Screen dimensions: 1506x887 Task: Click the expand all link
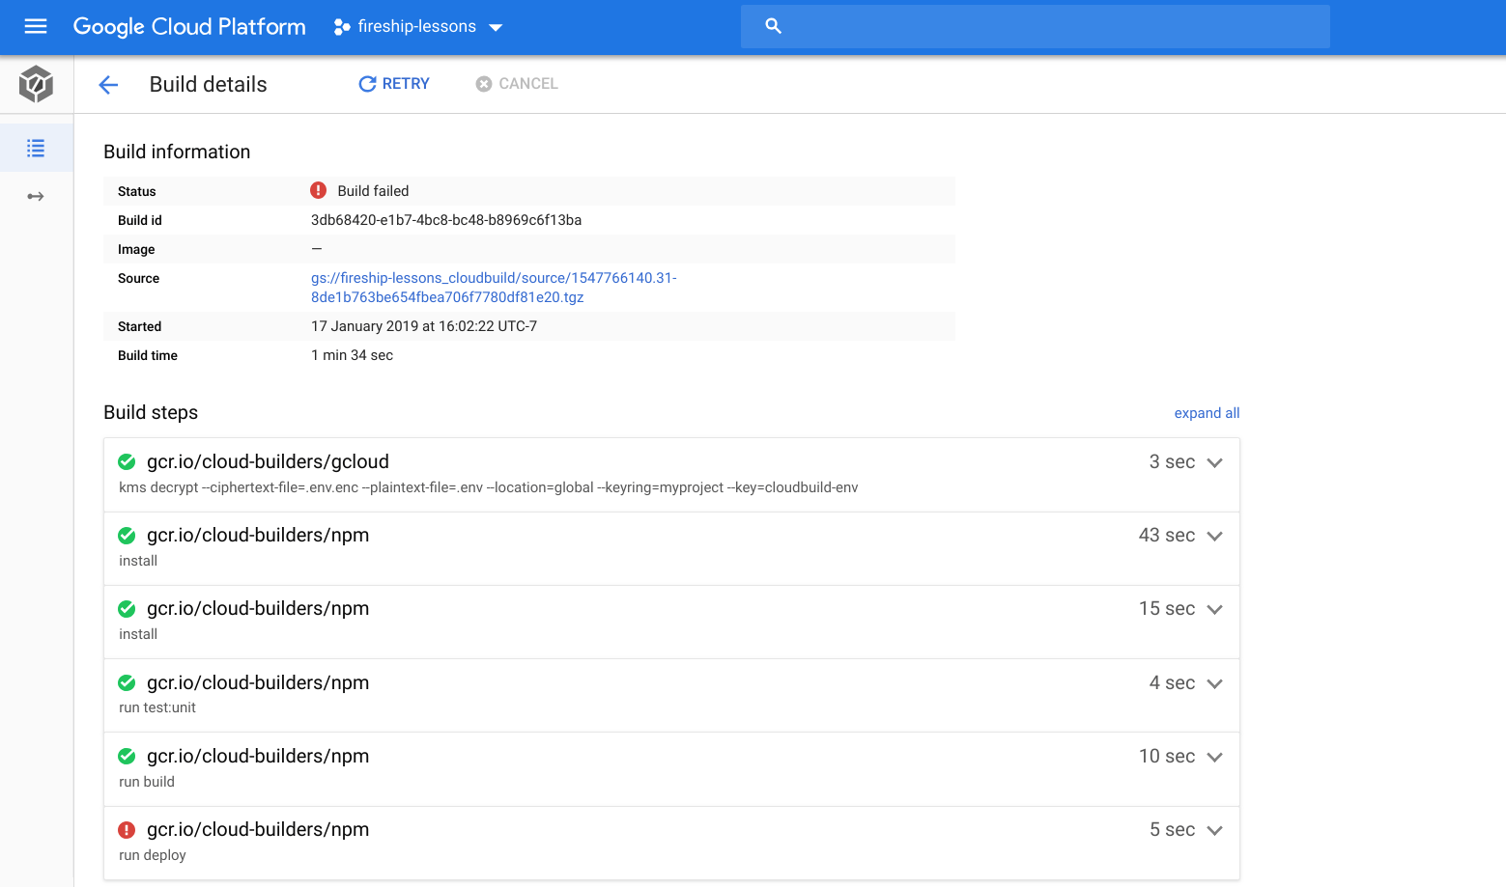(1207, 413)
